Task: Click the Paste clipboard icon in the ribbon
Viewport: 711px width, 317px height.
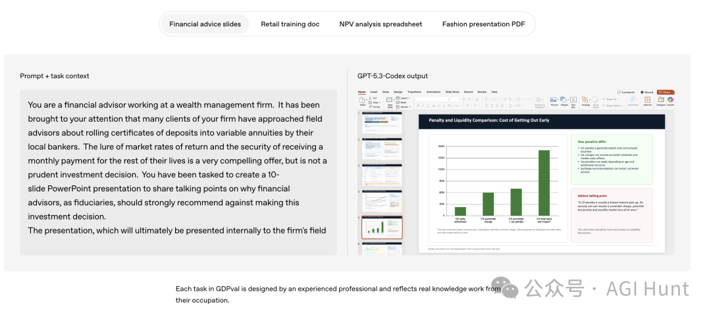Action: (362, 101)
